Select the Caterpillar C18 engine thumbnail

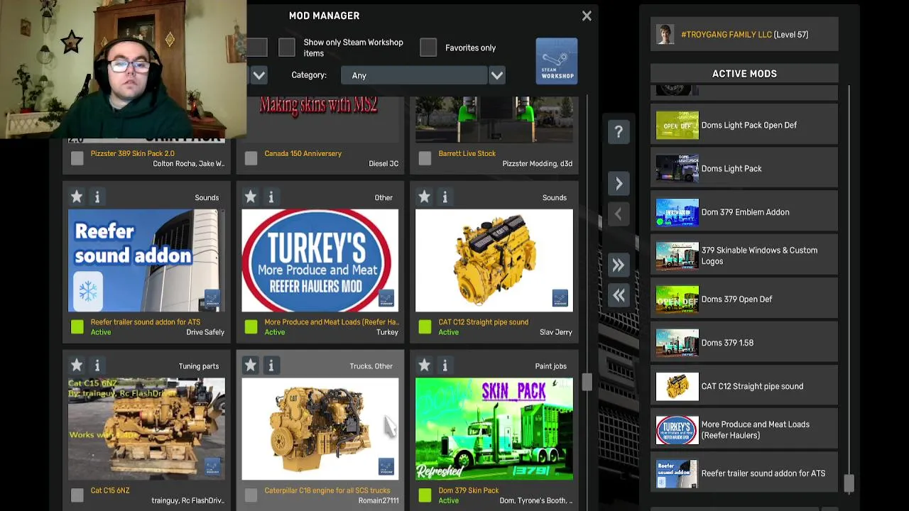coord(320,429)
